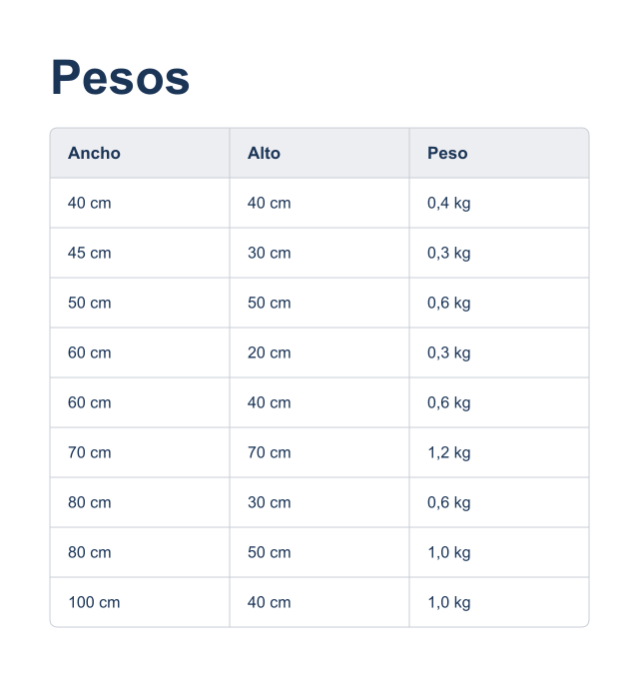The width and height of the screenshot is (639, 677).
Task: Select the Alto column header
Action: (x=319, y=153)
